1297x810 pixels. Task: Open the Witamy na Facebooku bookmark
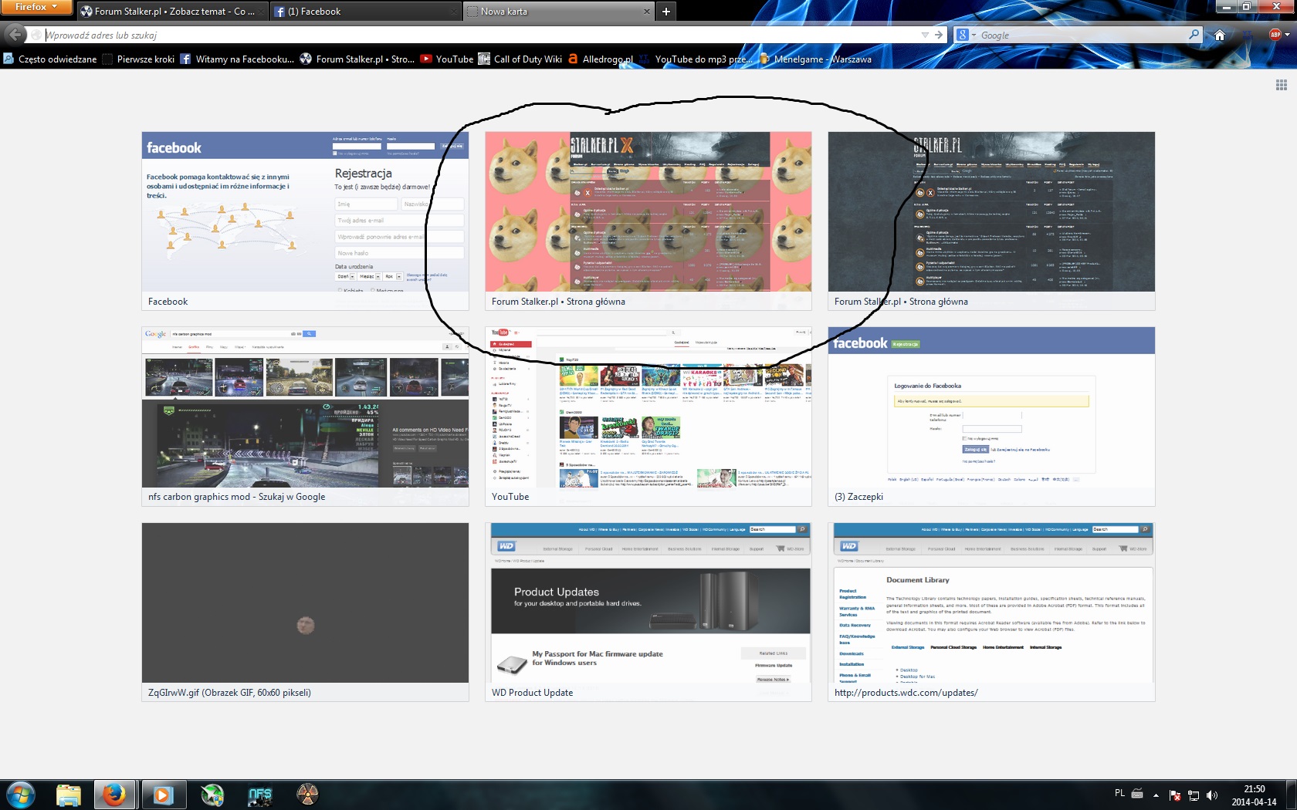coord(237,59)
